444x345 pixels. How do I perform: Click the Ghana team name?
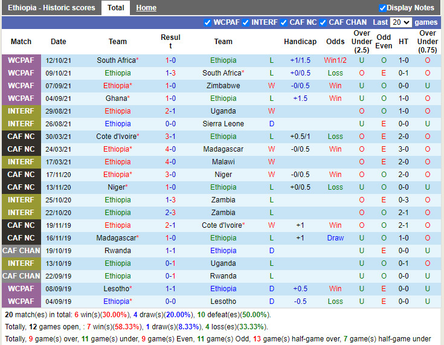[x=116, y=98]
